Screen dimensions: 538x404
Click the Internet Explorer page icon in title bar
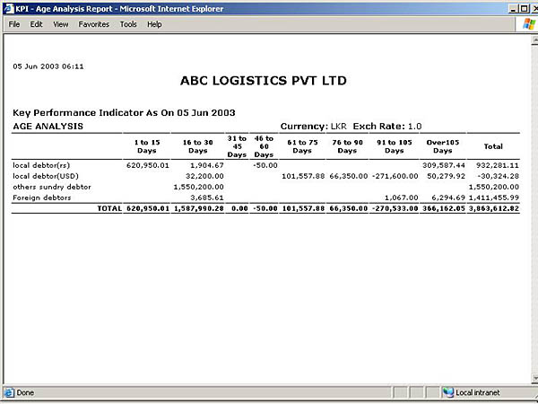(x=9, y=9)
